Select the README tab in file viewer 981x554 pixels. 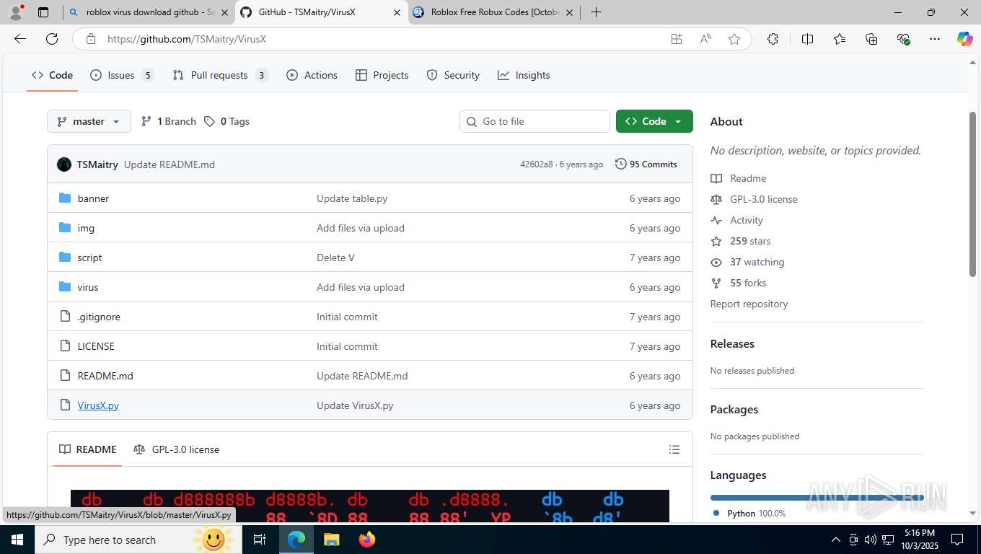88,449
